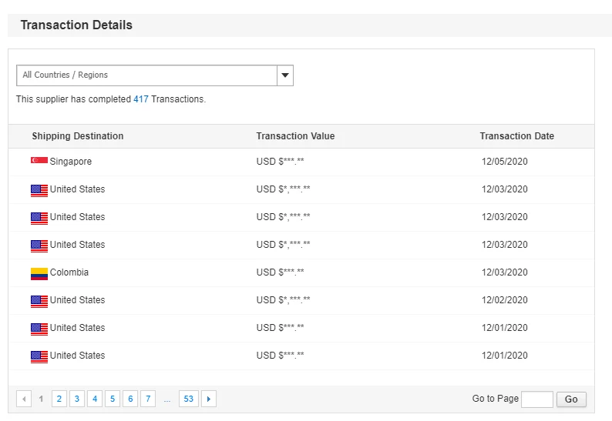Focus the Go to Page input field
Image resolution: width=612 pixels, height=421 pixels.
(x=536, y=399)
